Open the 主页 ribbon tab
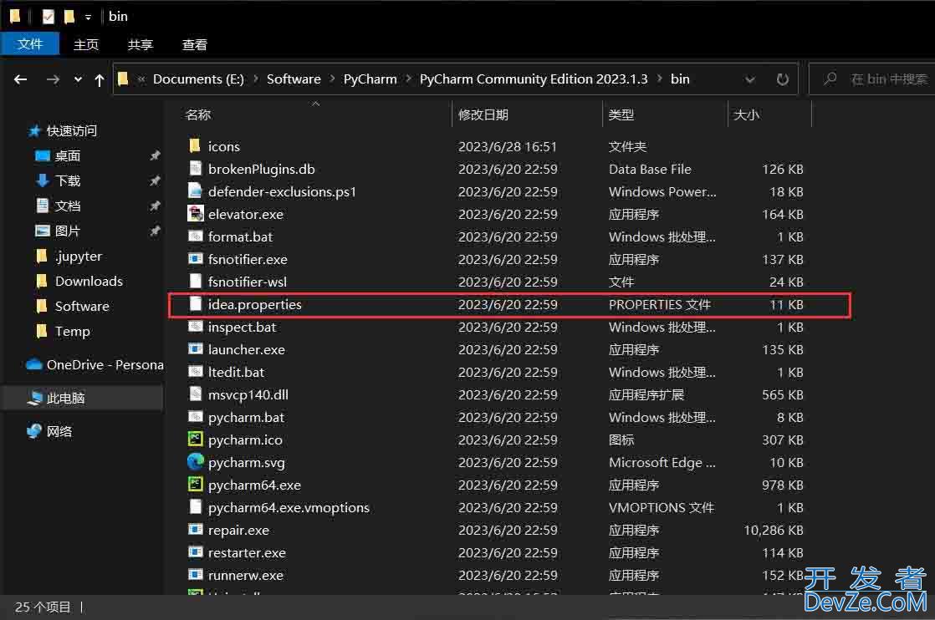The height and width of the screenshot is (620, 935). (86, 44)
